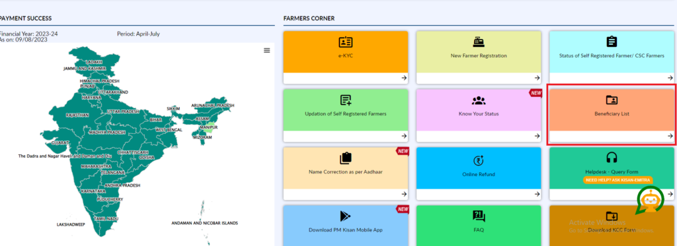Click the arrow under the e-KYC card
The height and width of the screenshot is (246, 677).
[x=404, y=78]
